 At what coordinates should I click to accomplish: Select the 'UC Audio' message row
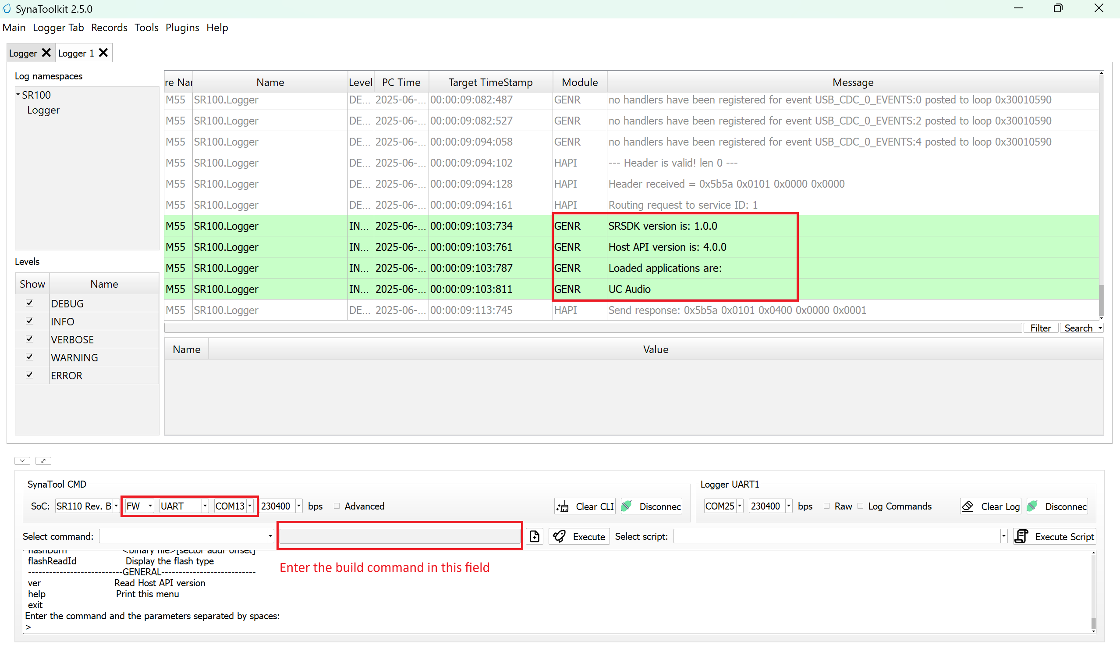(x=631, y=289)
